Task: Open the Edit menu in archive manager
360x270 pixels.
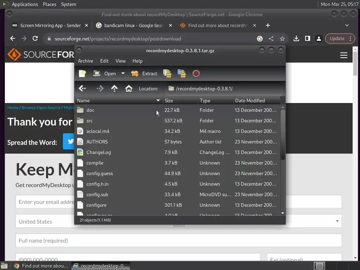Action: point(104,61)
